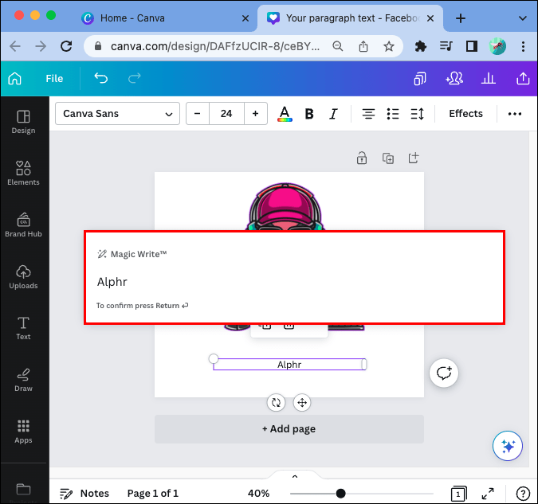Change the text alignment
538x504 pixels.
coord(368,114)
